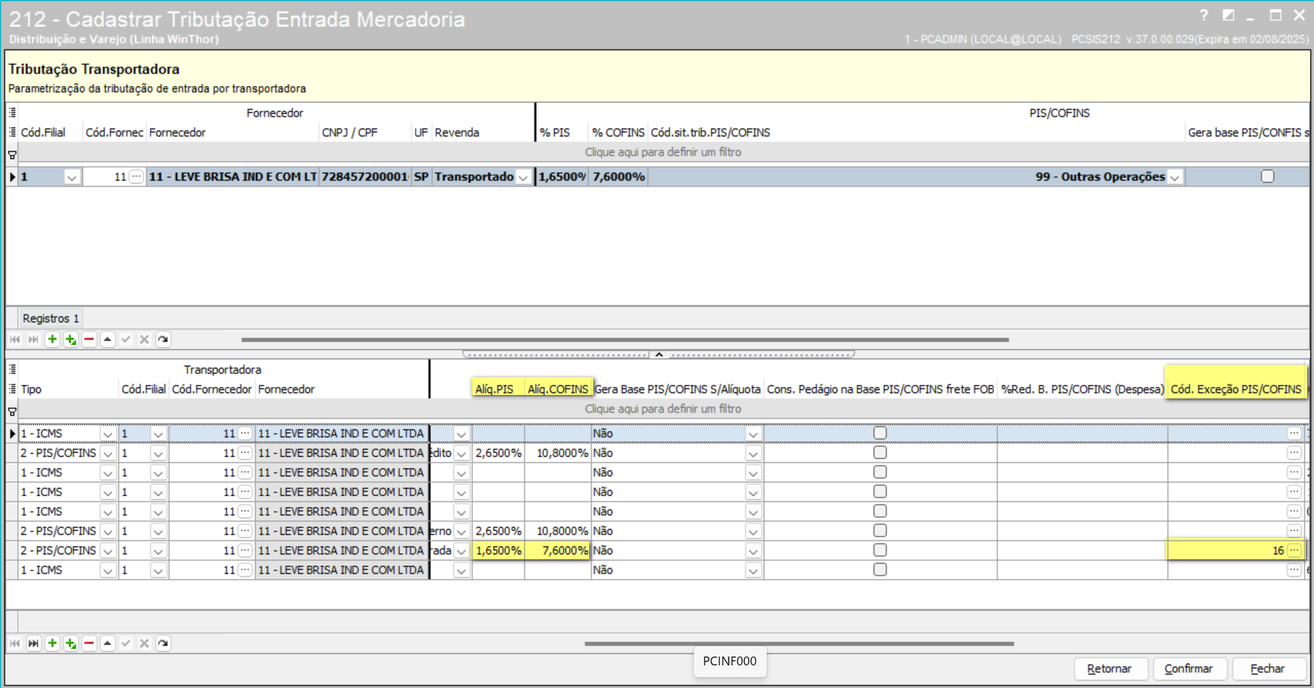Open the help question mark icon
1314x688 pixels.
point(1204,15)
